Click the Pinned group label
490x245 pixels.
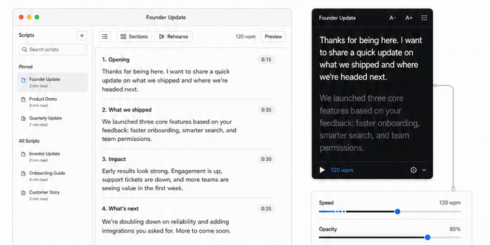point(25,66)
